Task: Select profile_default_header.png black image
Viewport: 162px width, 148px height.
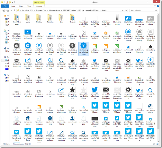Action: click(95, 122)
